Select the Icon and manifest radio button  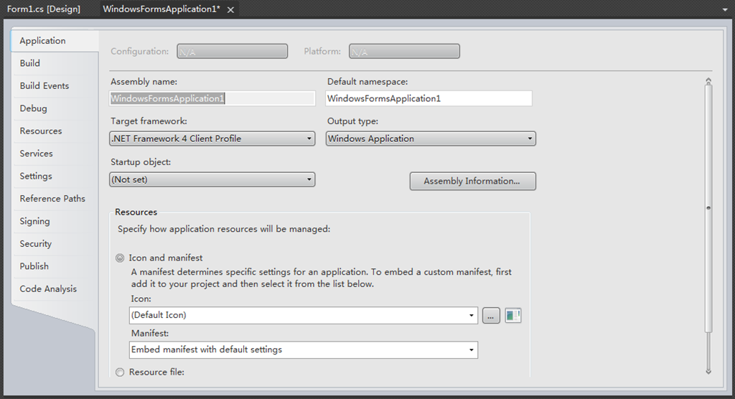point(120,258)
